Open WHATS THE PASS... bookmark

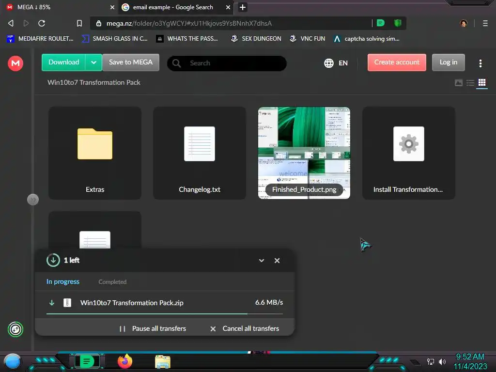pos(187,39)
